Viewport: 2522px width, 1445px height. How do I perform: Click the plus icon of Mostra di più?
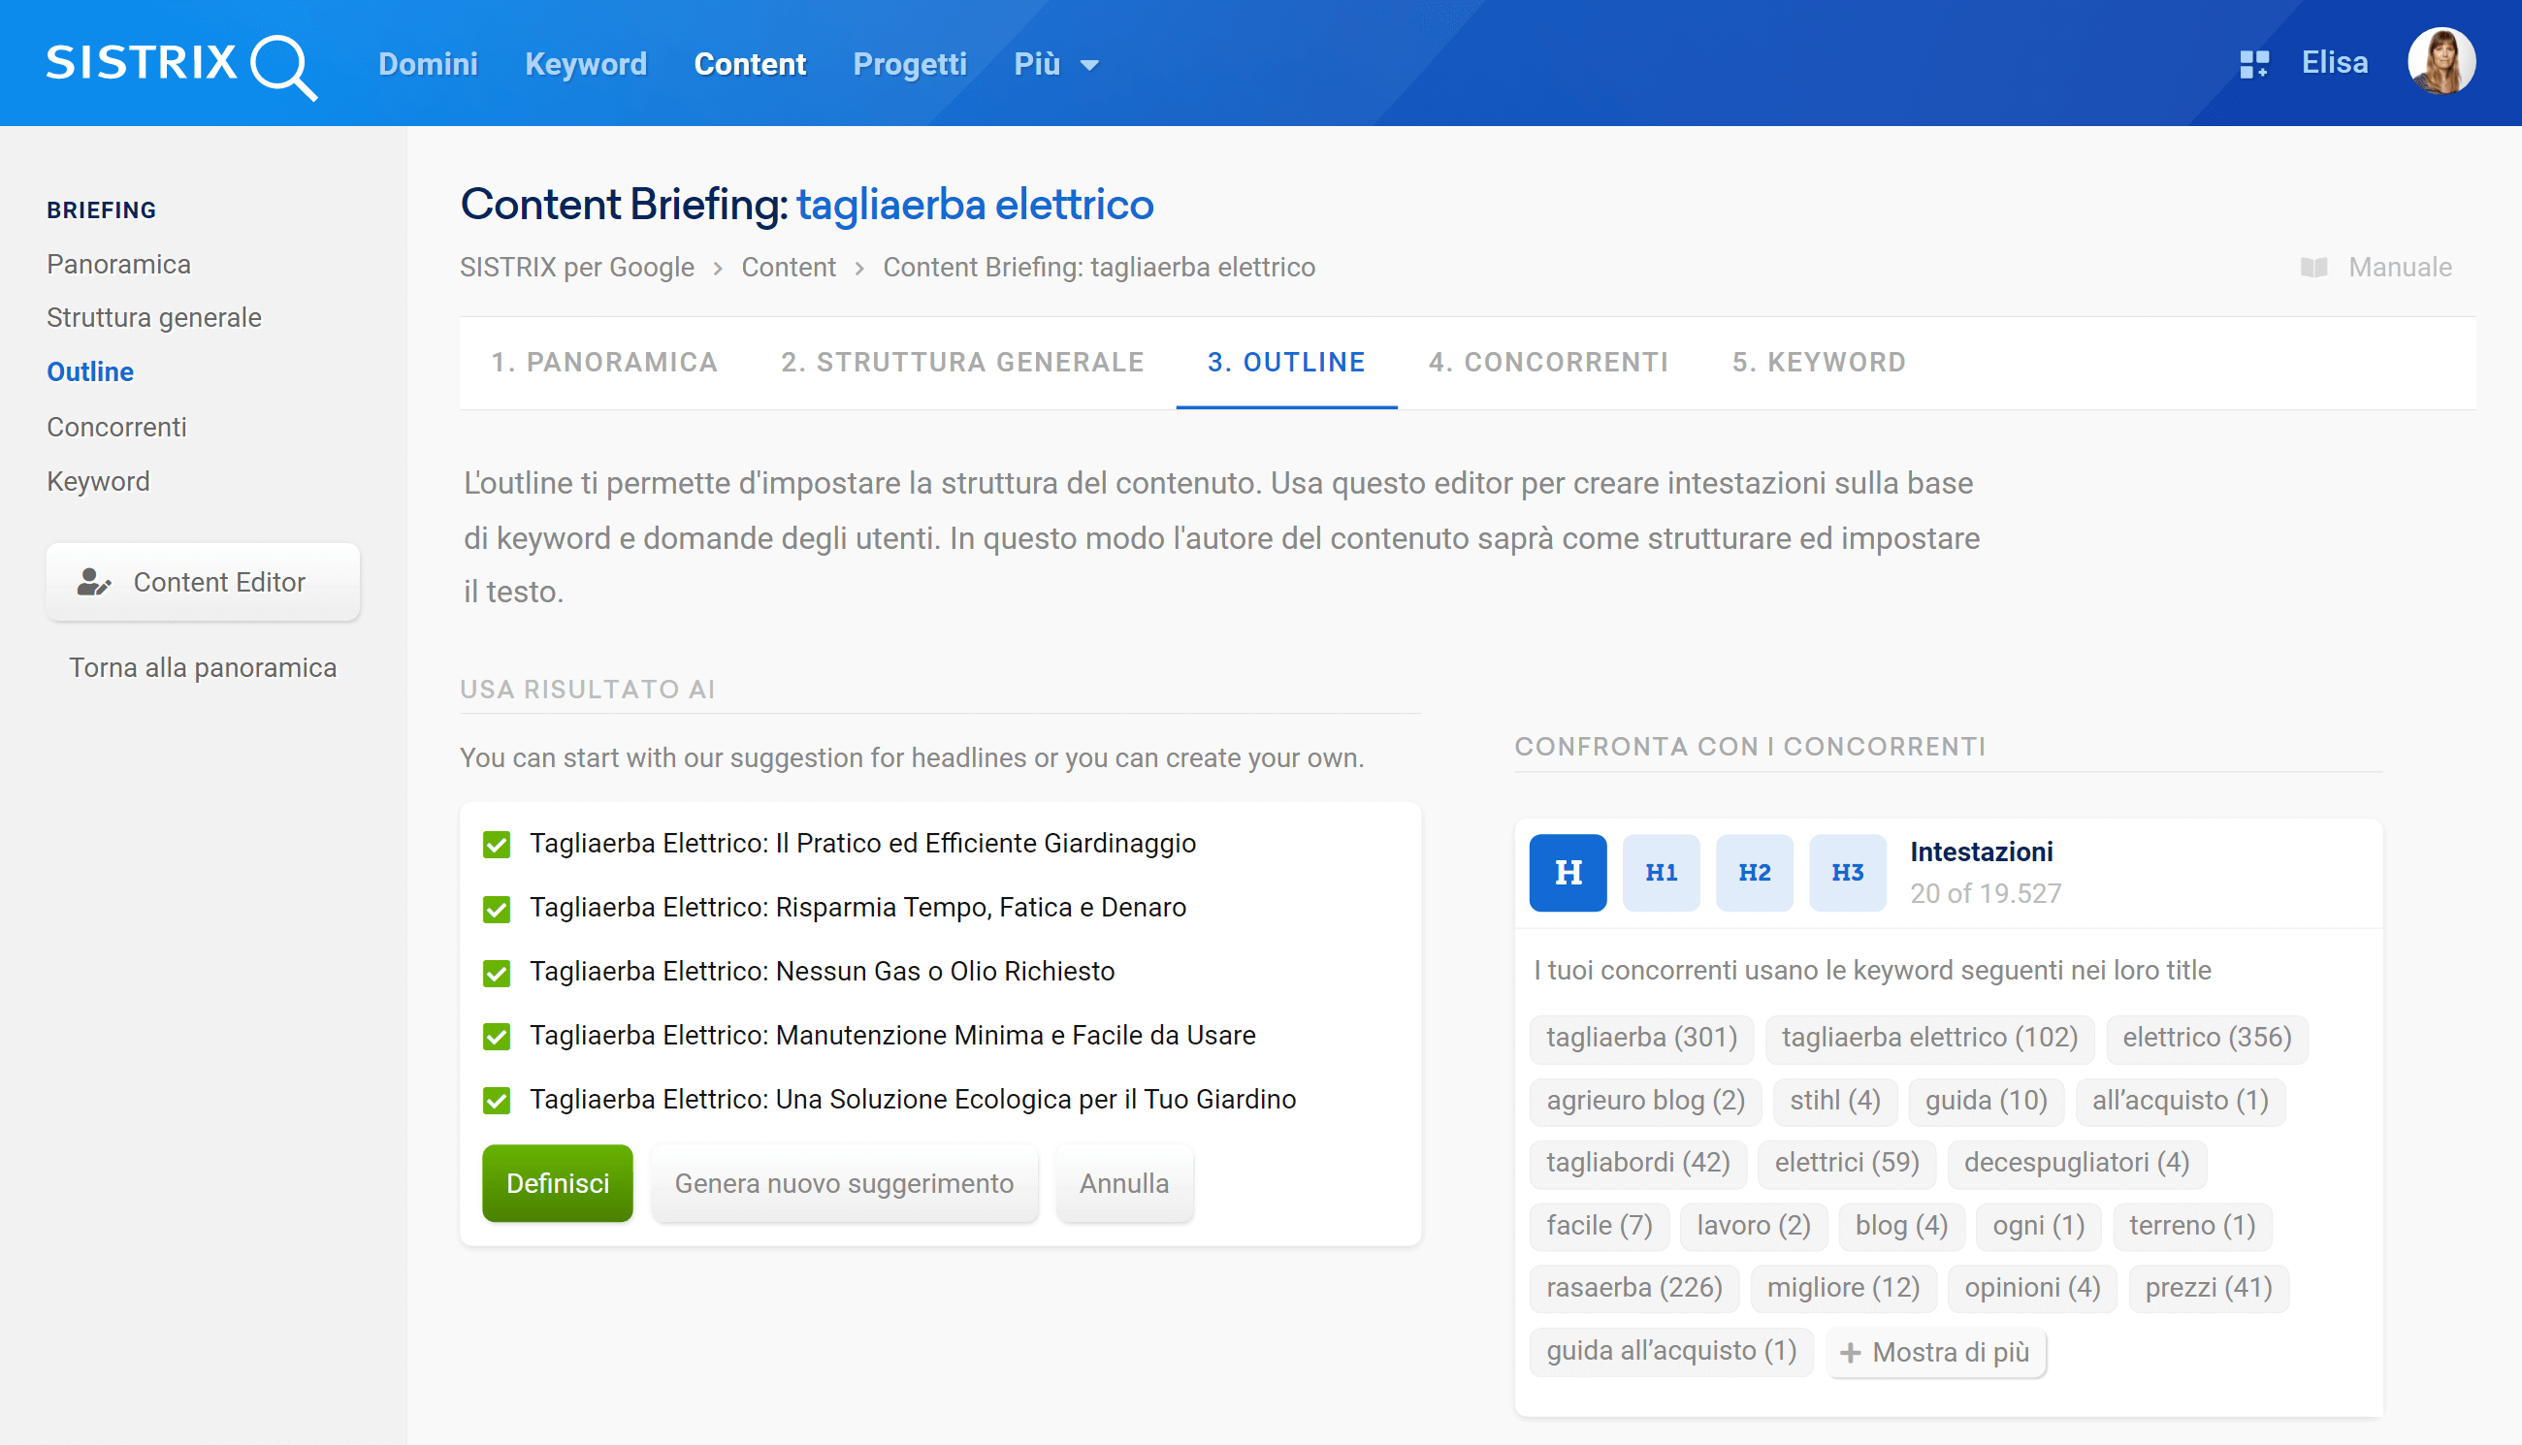coord(1849,1352)
